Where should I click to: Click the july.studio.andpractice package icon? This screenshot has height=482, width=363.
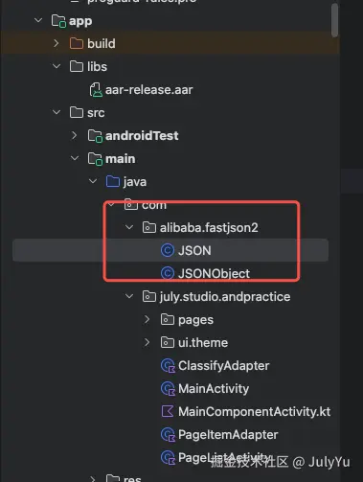point(149,297)
